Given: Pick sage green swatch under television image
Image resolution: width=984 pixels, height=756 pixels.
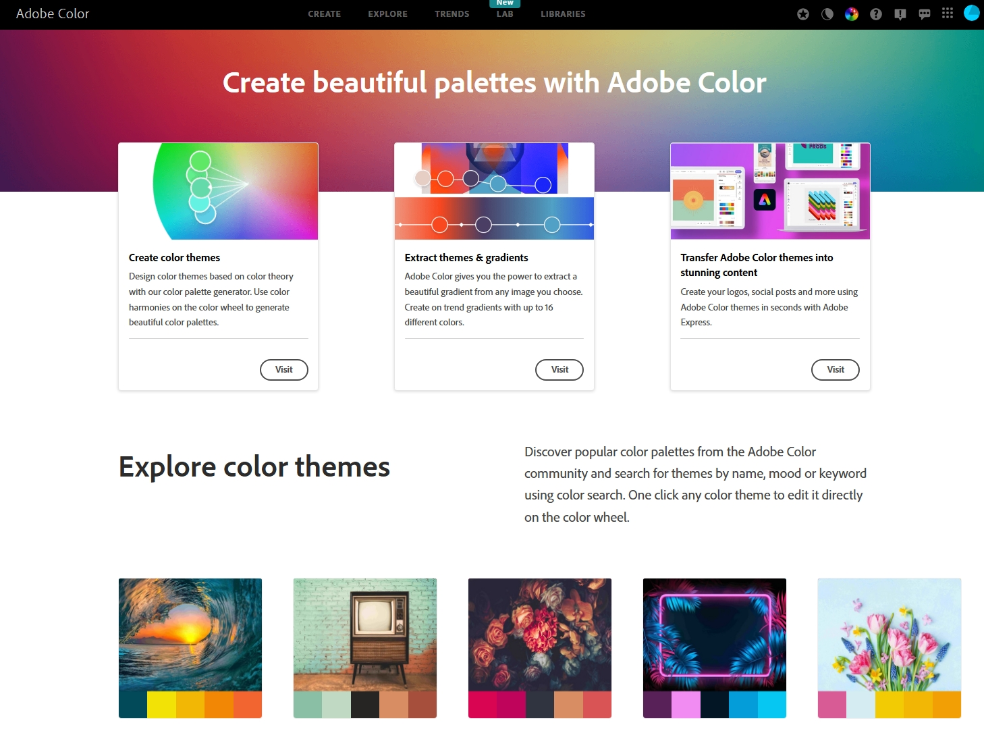Looking at the screenshot, I should [x=308, y=705].
